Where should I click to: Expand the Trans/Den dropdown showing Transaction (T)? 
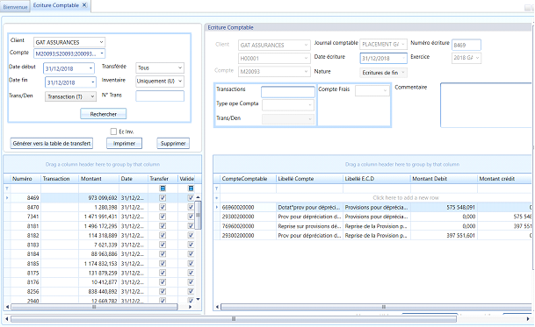[x=70, y=96]
